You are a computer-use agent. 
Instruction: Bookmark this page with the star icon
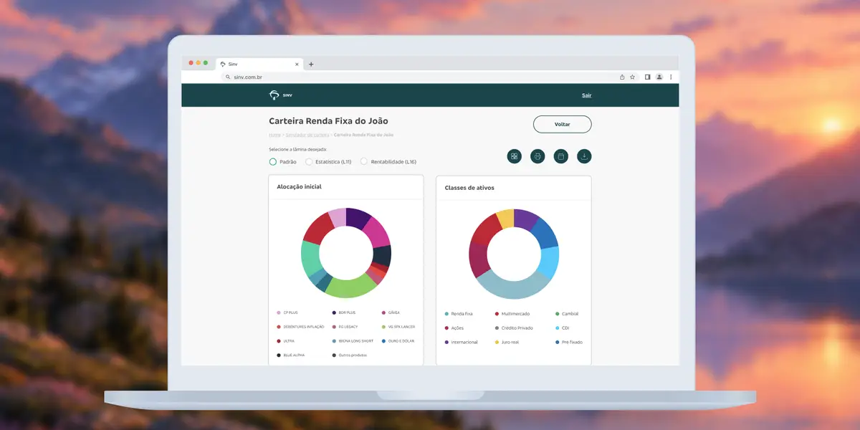[x=632, y=77]
